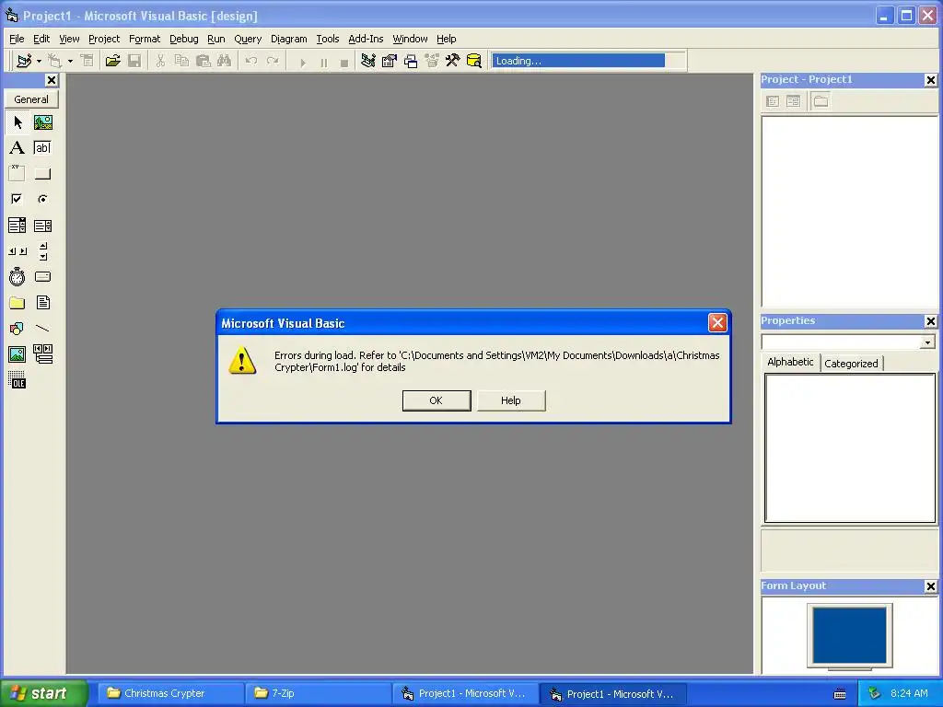The image size is (943, 707).
Task: Switch to the Categorized properties tab
Action: [851, 363]
